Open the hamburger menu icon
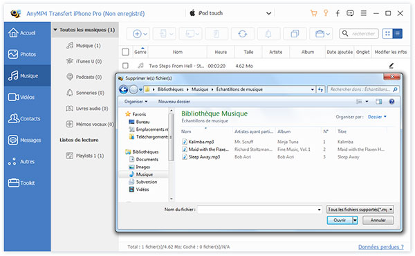Image resolution: width=415 pixels, height=256 pixels. pyautogui.click(x=364, y=13)
